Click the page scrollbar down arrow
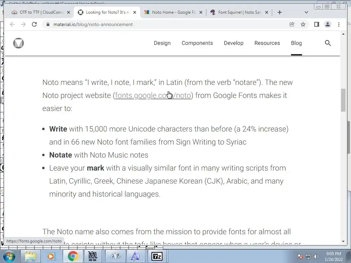The image size is (351, 263). [x=343, y=241]
